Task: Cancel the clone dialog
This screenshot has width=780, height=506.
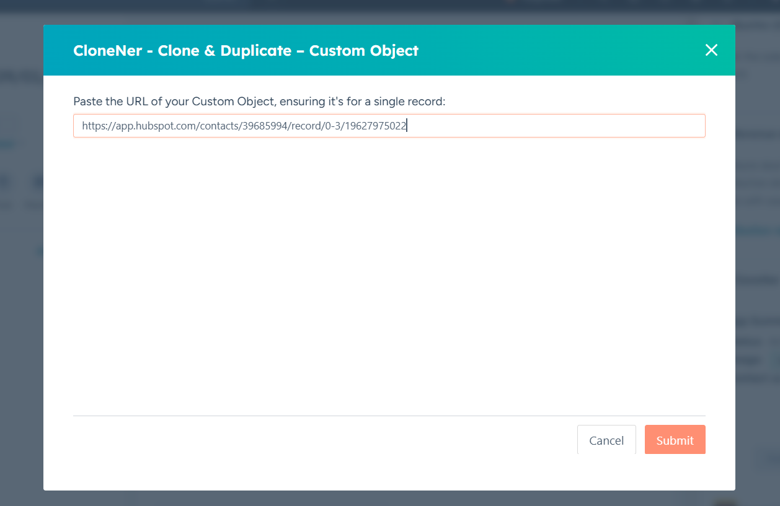Action: (x=606, y=440)
